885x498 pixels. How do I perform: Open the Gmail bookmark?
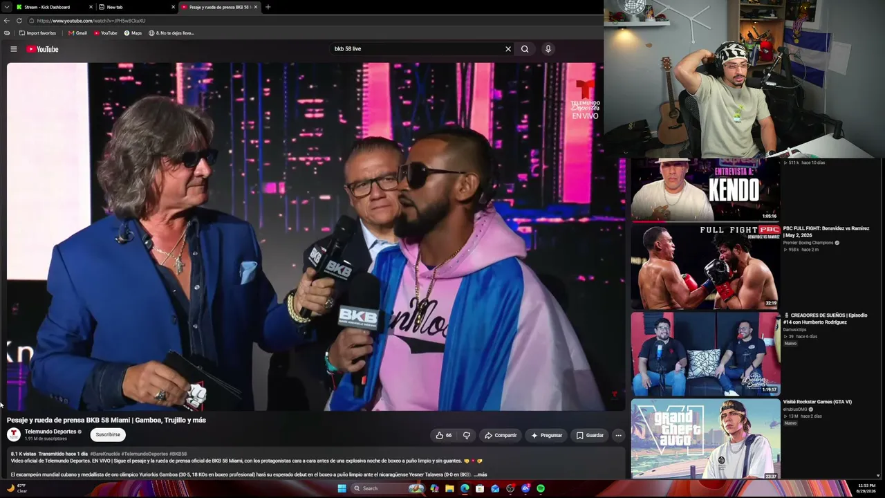tap(77, 33)
